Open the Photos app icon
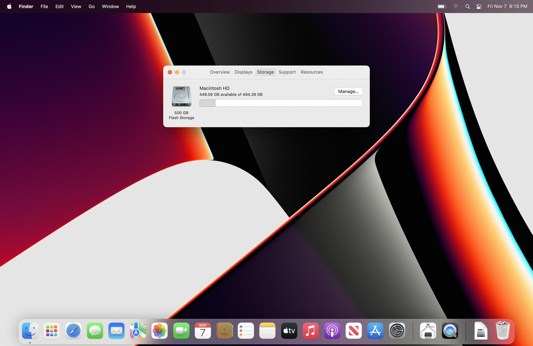The width and height of the screenshot is (533, 346). (x=159, y=331)
